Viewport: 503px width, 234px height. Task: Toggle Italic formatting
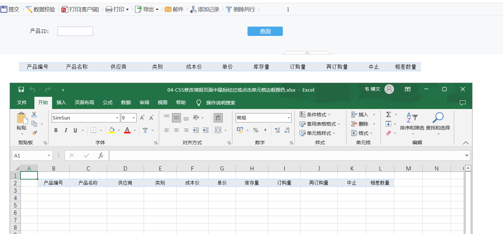[66, 130]
